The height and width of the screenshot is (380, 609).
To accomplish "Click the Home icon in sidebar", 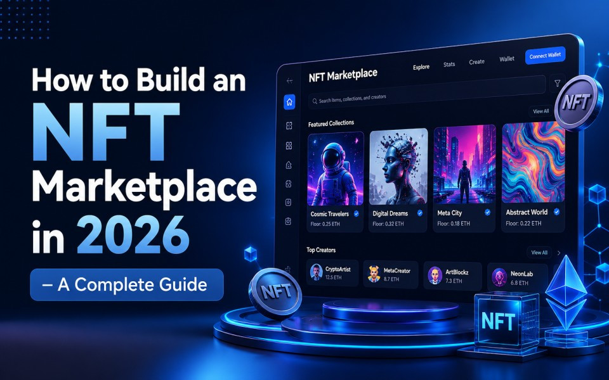I will [x=289, y=102].
